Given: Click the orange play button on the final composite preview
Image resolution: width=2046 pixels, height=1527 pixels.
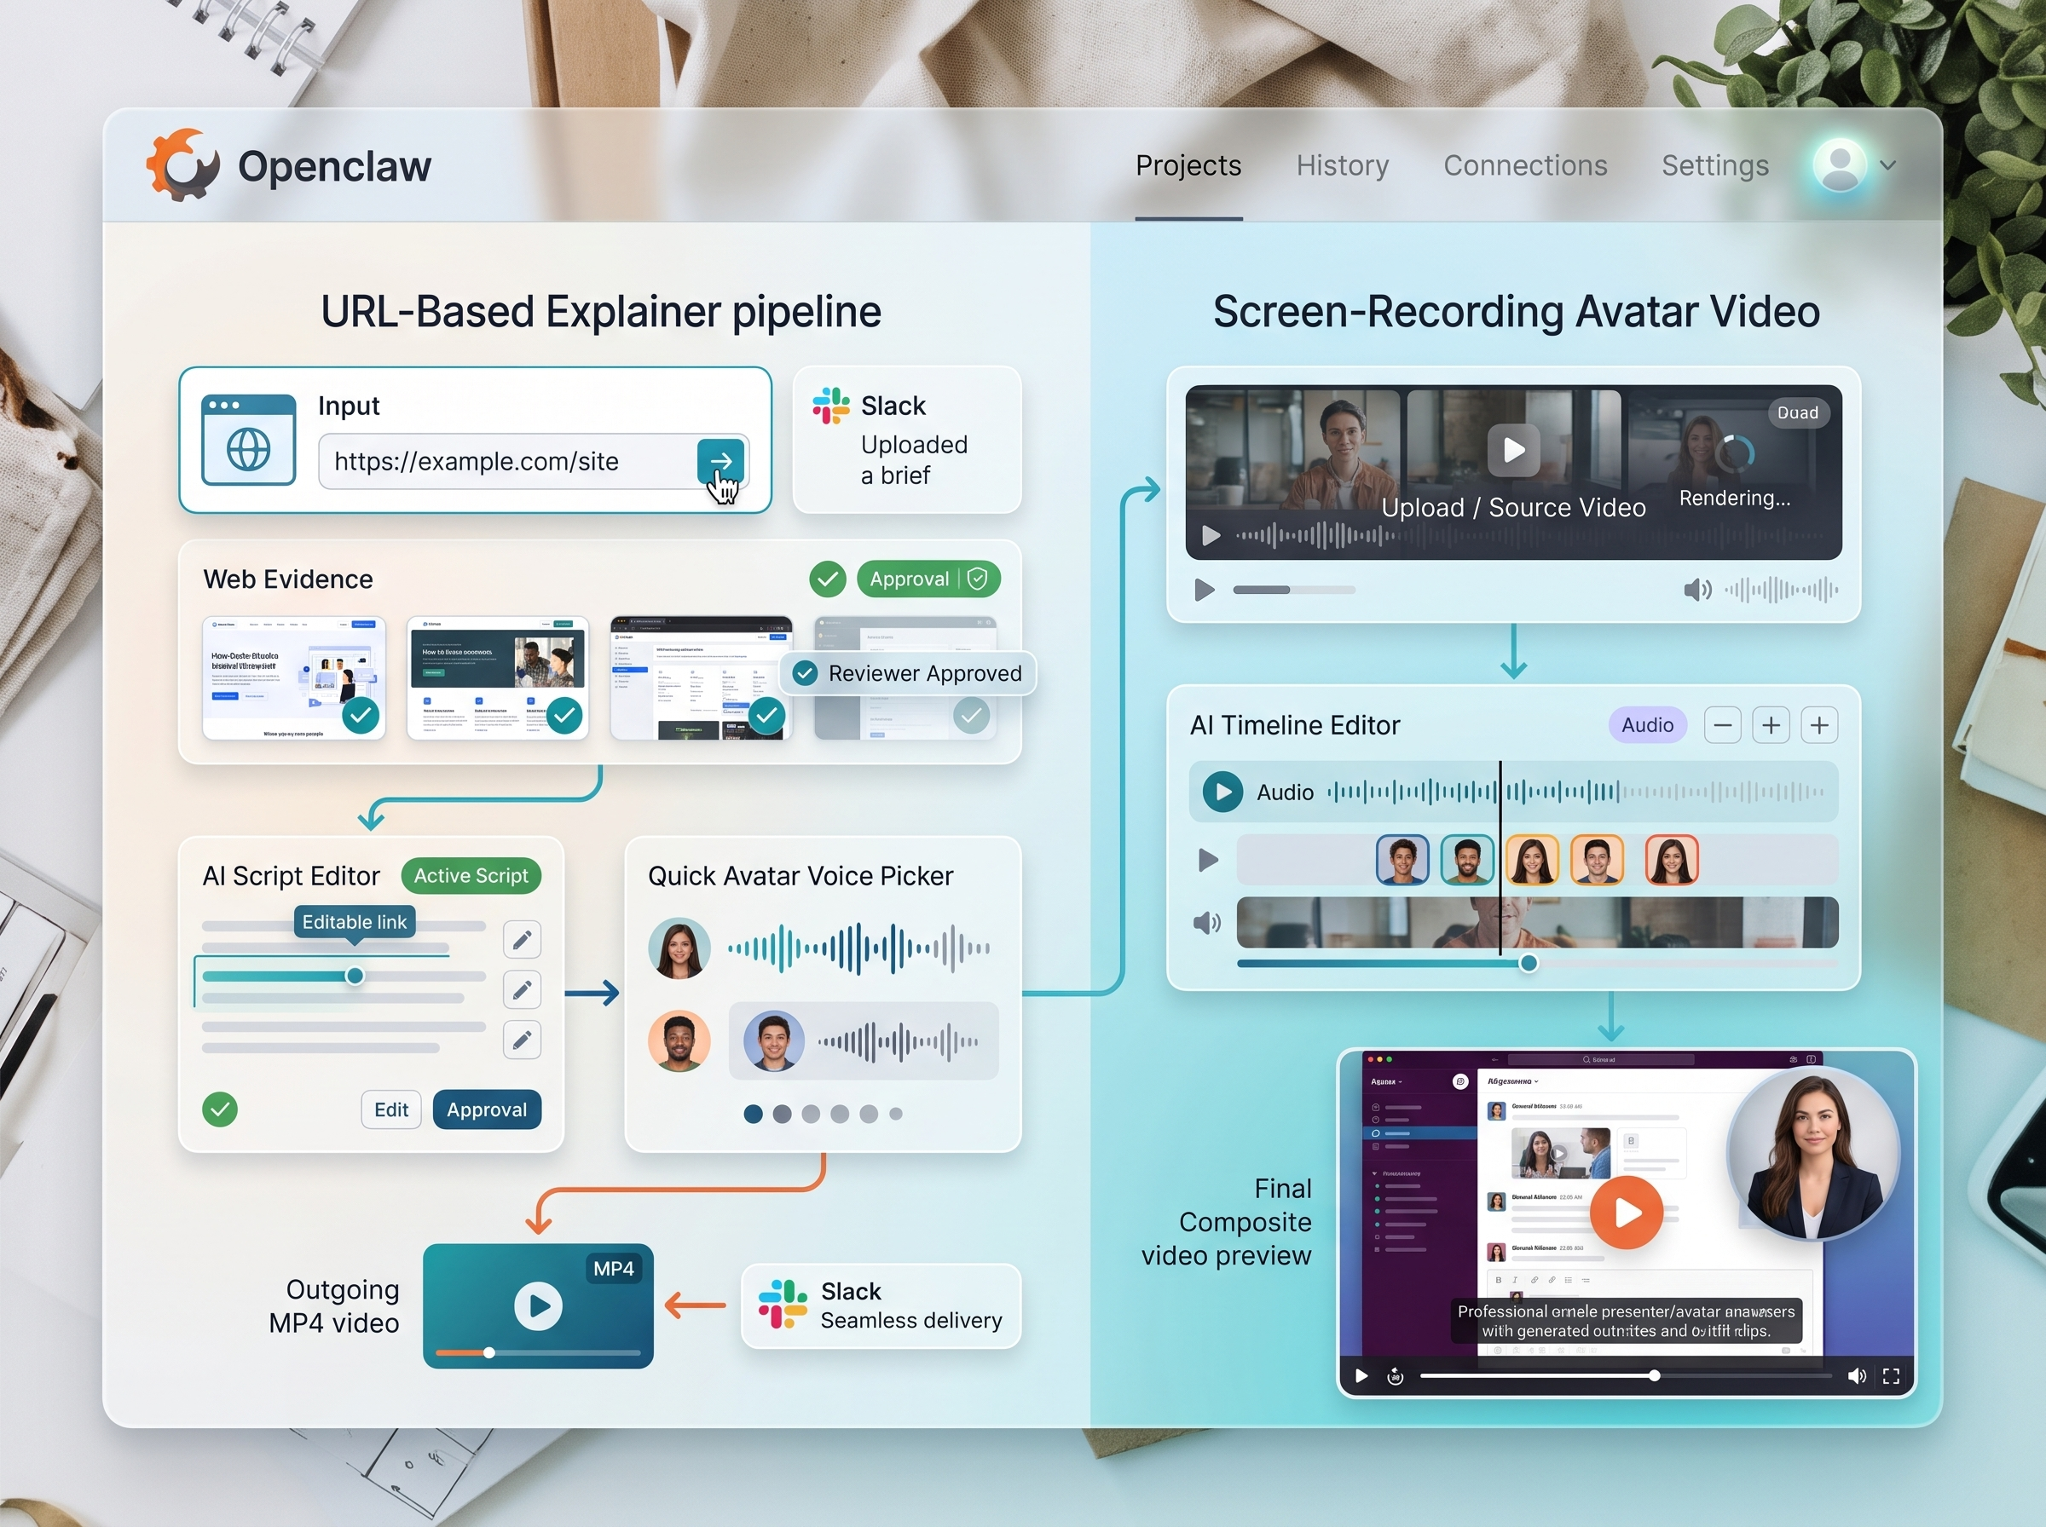Looking at the screenshot, I should point(1627,1212).
